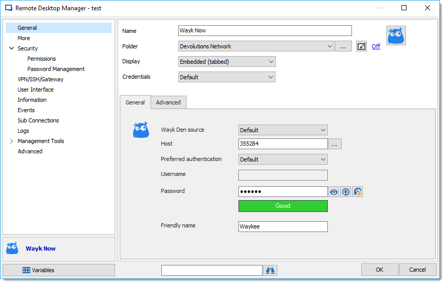This screenshot has height=284, width=445.
Task: Select Management Tools in the sidebar
Action: (41, 141)
